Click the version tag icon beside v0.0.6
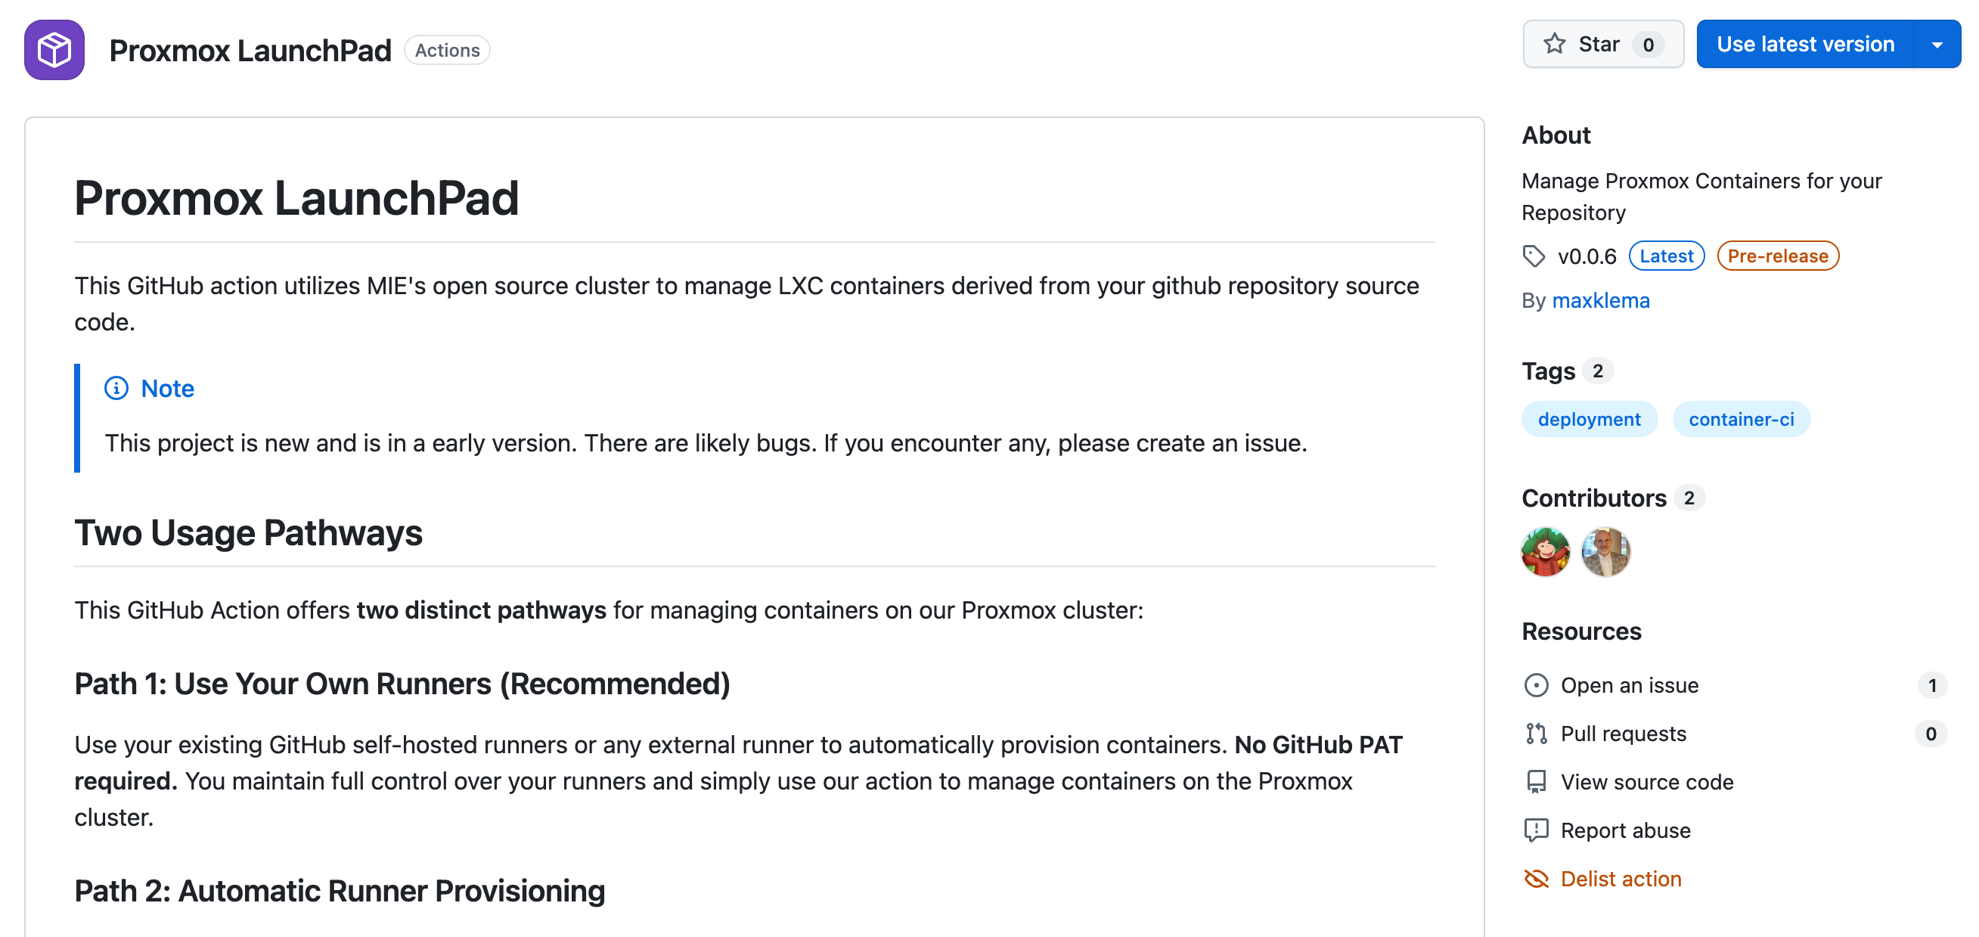 (1534, 256)
